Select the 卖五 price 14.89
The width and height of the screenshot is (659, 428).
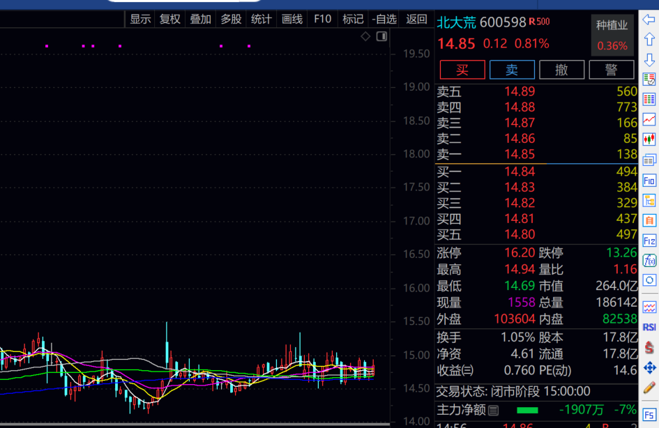pos(520,91)
